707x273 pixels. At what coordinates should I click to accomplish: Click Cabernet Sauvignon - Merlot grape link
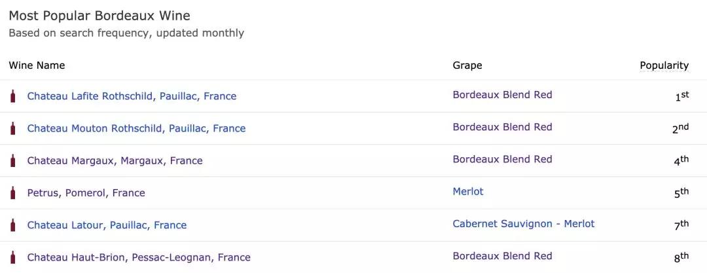point(524,224)
